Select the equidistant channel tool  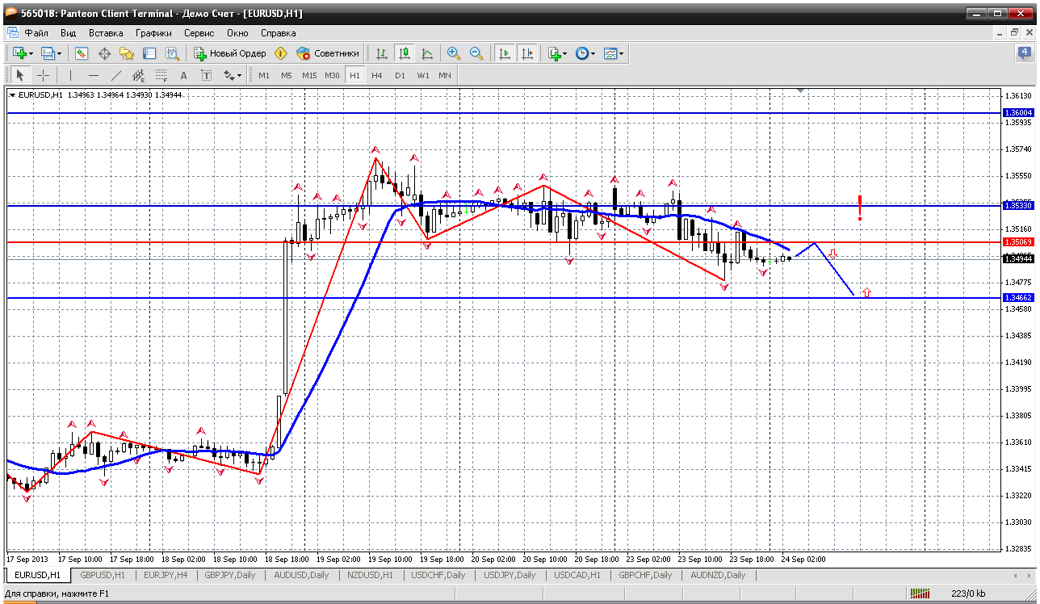(x=138, y=75)
